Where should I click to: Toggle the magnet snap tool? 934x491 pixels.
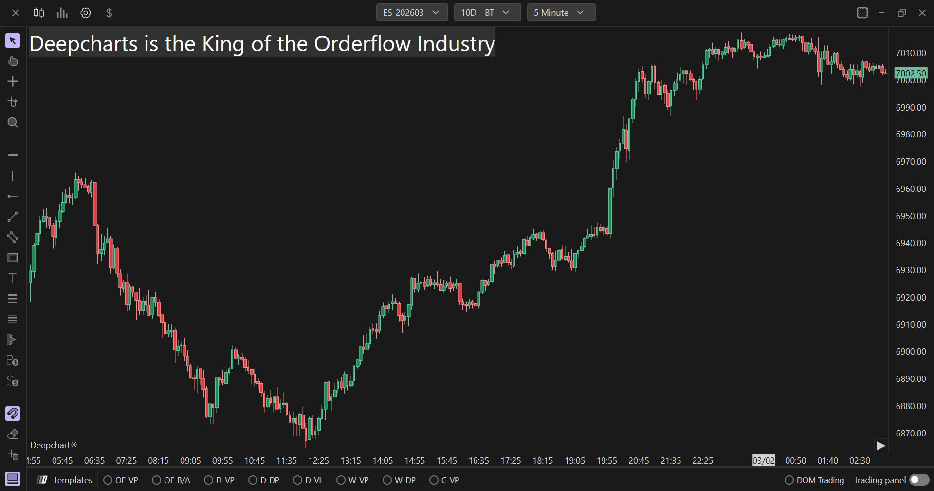13,414
